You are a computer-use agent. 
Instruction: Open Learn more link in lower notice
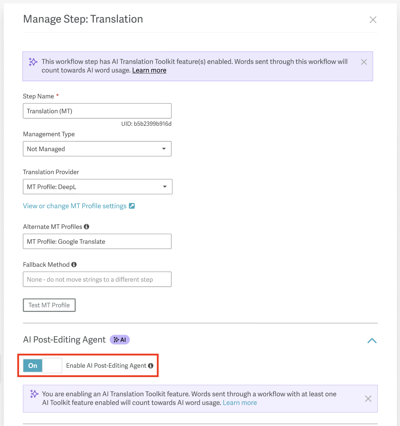pyautogui.click(x=240, y=403)
